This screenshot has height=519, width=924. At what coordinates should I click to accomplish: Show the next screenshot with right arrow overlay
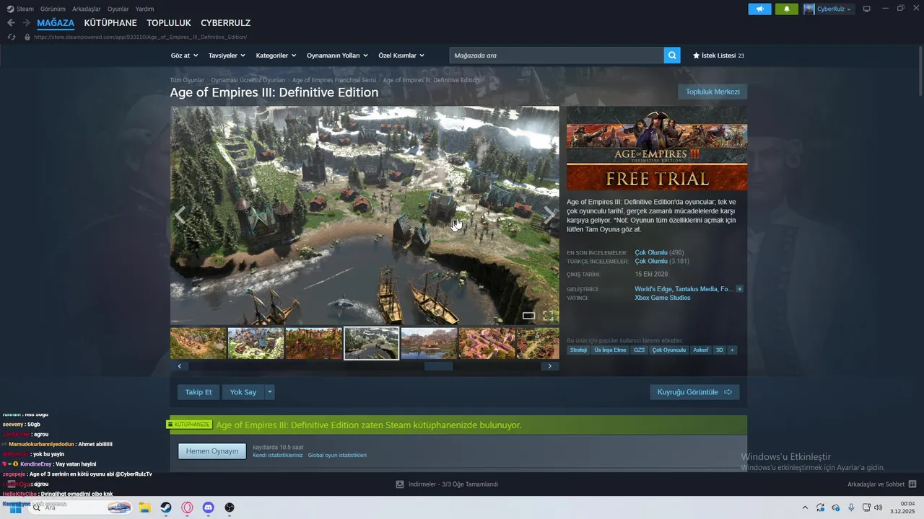(549, 215)
